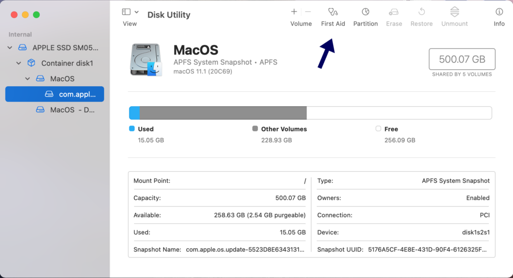The width and height of the screenshot is (513, 278).
Task: Open the Partition pie chart tool
Action: point(365,12)
